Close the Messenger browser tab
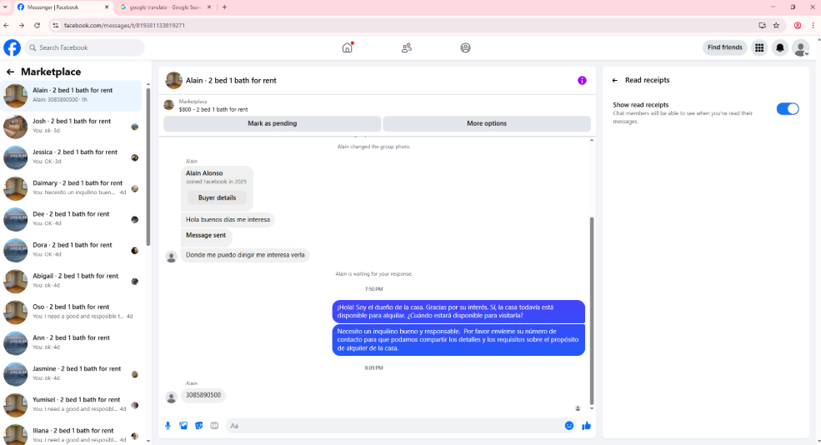The height and width of the screenshot is (445, 821). coord(107,7)
